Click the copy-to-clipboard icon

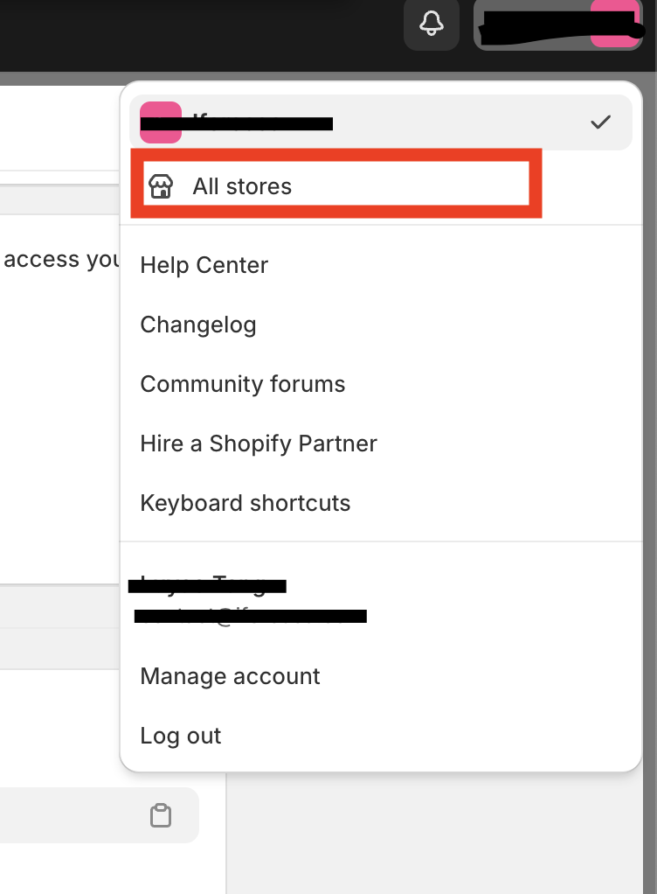pyautogui.click(x=160, y=815)
